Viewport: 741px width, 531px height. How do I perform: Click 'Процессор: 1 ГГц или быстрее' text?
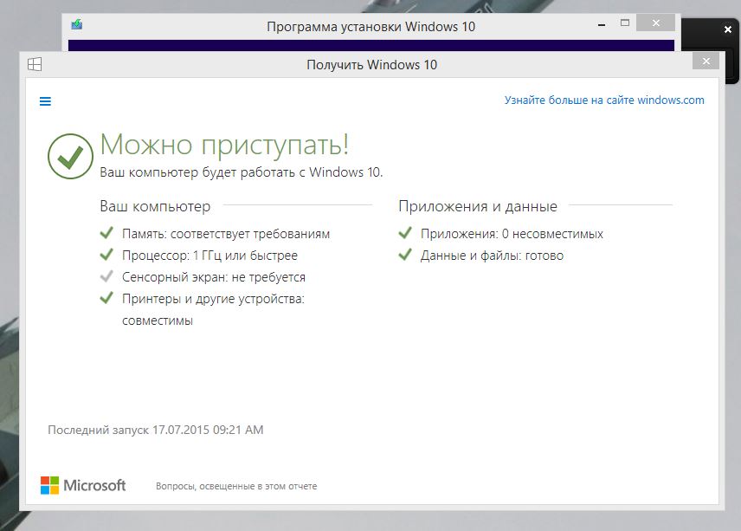[x=209, y=256]
